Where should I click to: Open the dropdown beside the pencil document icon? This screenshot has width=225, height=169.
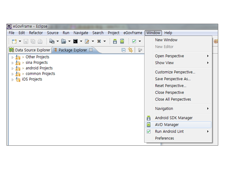(x=93, y=41)
